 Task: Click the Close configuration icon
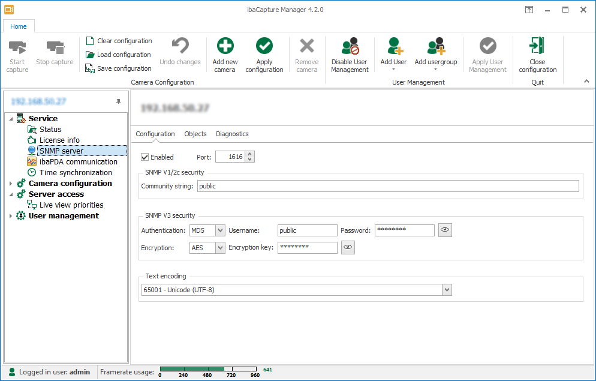tap(537, 46)
